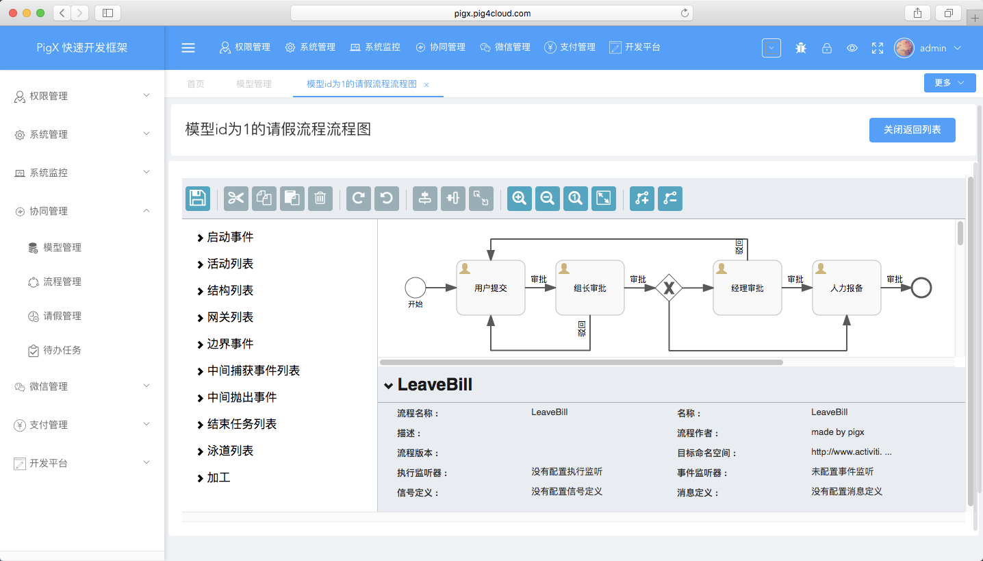Click the copy icon in editor toolbar
This screenshot has width=983, height=561.
(x=264, y=199)
